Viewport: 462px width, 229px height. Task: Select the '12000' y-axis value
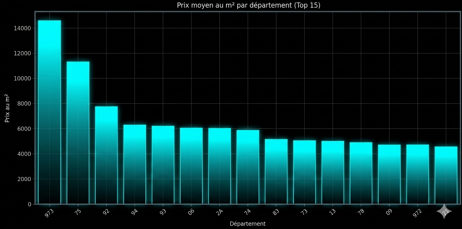pyautogui.click(x=22, y=53)
